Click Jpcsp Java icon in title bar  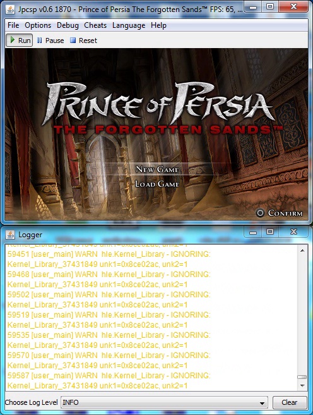10,9
